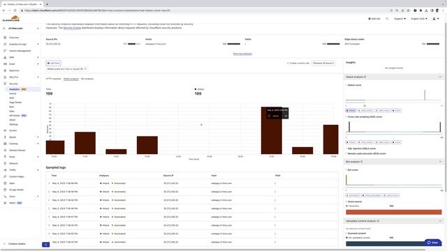Click the Web3 sidebar icon
This screenshot has height=251, width=447.
click(5, 203)
